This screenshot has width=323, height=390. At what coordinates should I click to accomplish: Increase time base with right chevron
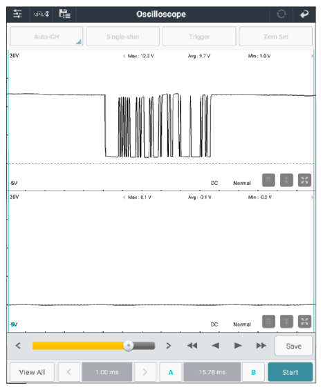pos(145,372)
